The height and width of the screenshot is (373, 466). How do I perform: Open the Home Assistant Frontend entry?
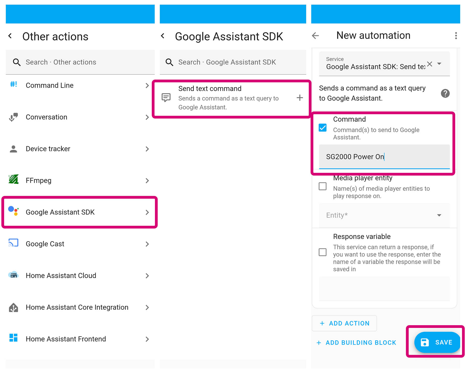click(80, 339)
